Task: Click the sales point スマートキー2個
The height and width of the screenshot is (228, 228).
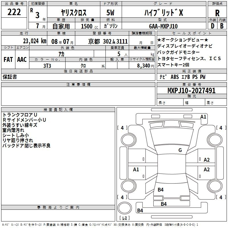Action: pyautogui.click(x=173, y=65)
